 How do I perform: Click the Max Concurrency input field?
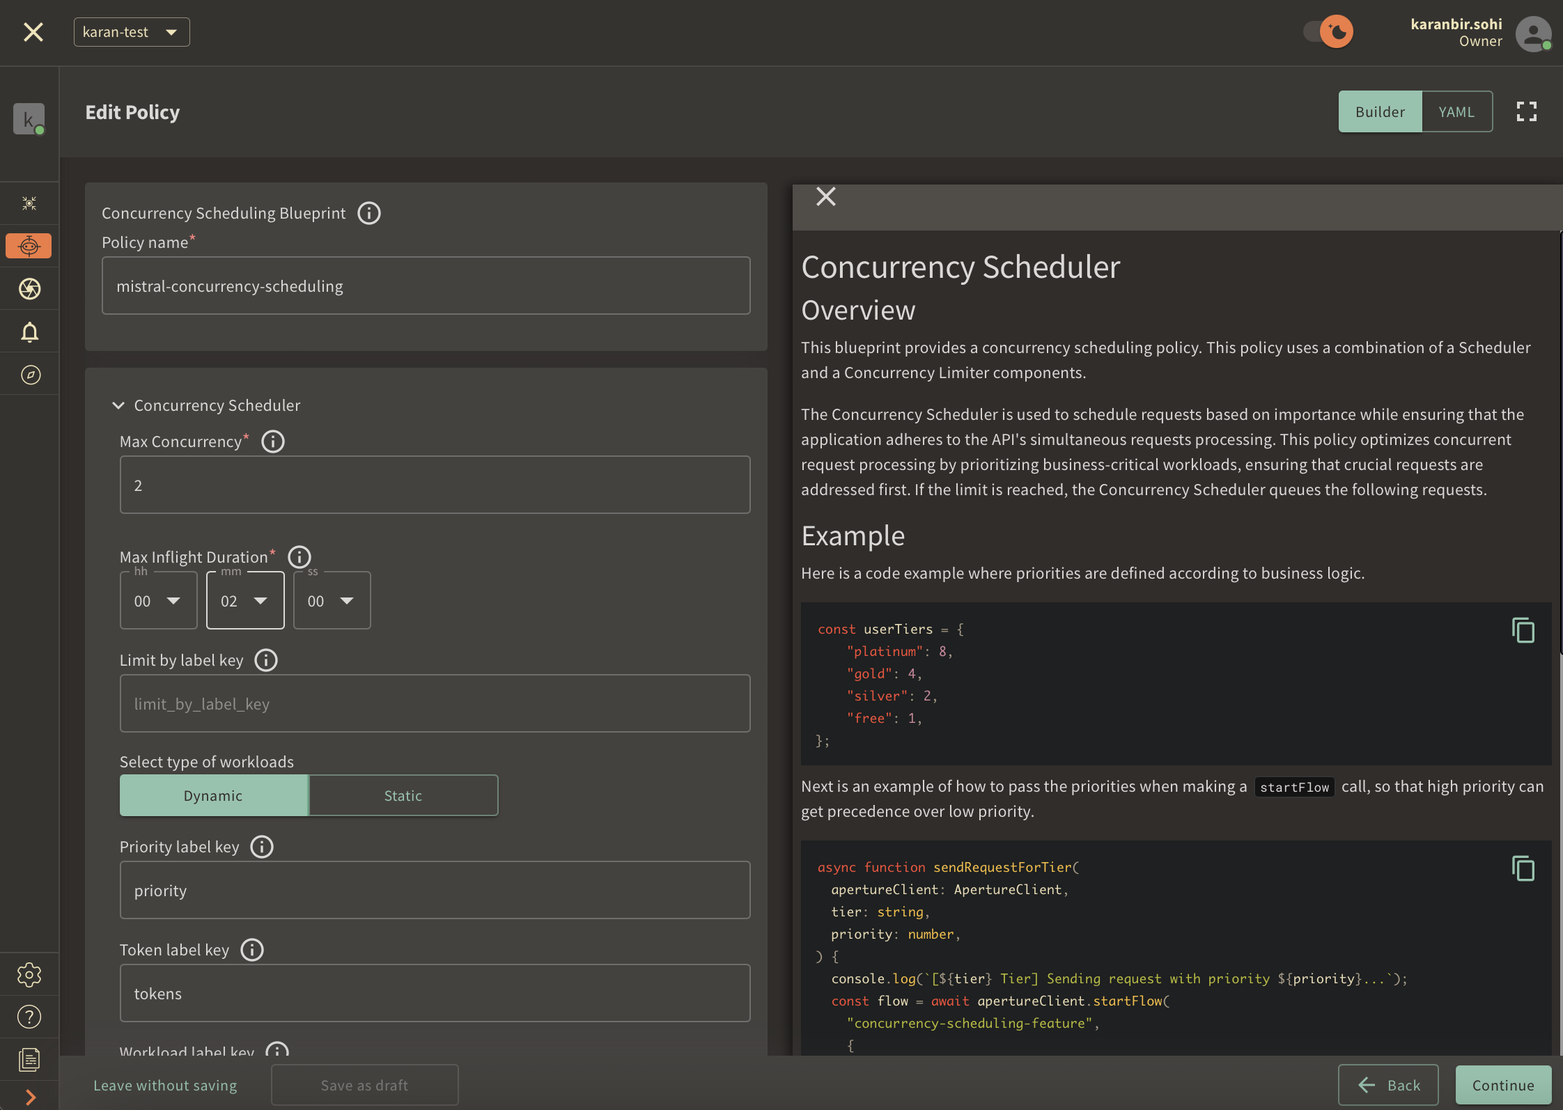(435, 485)
